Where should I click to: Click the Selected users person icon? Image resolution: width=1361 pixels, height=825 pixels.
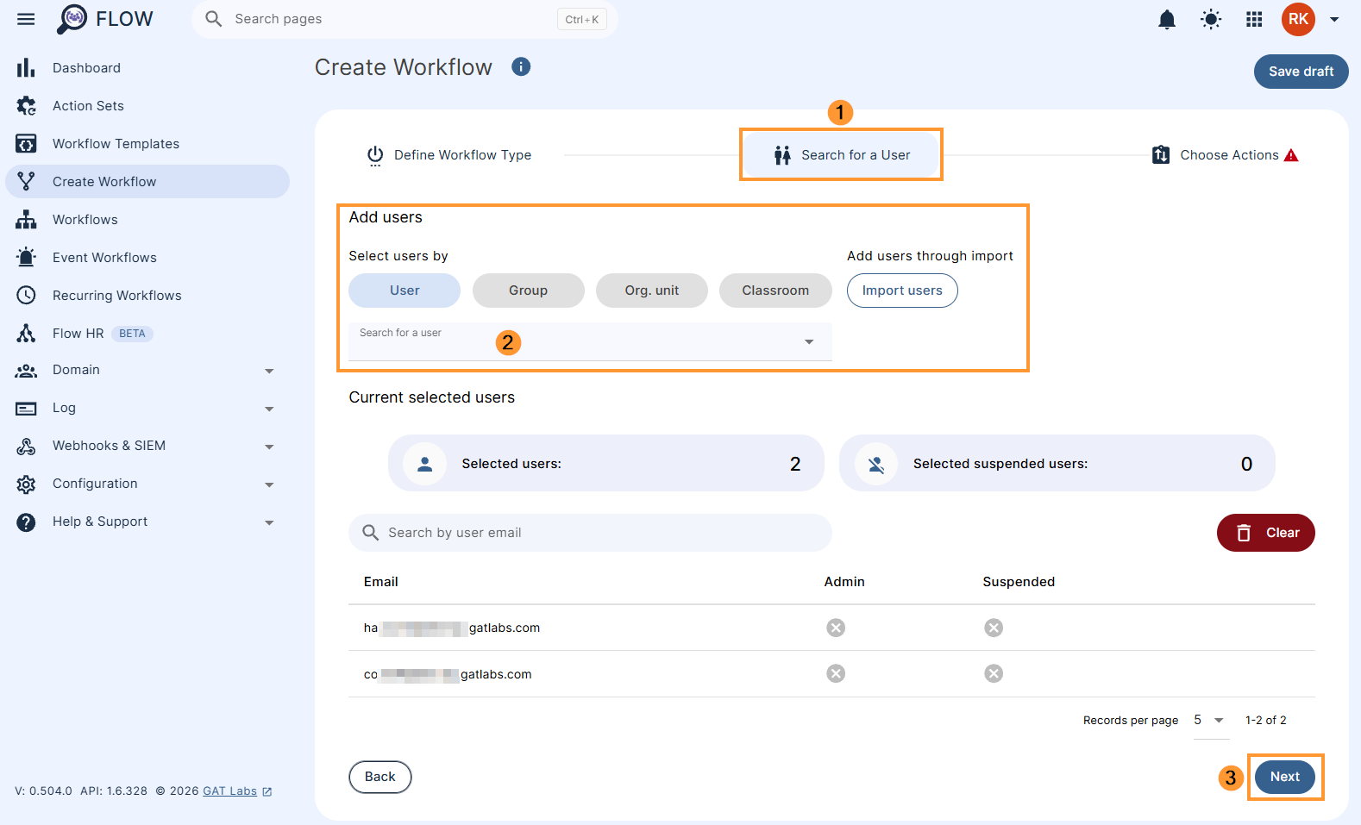[x=424, y=464]
